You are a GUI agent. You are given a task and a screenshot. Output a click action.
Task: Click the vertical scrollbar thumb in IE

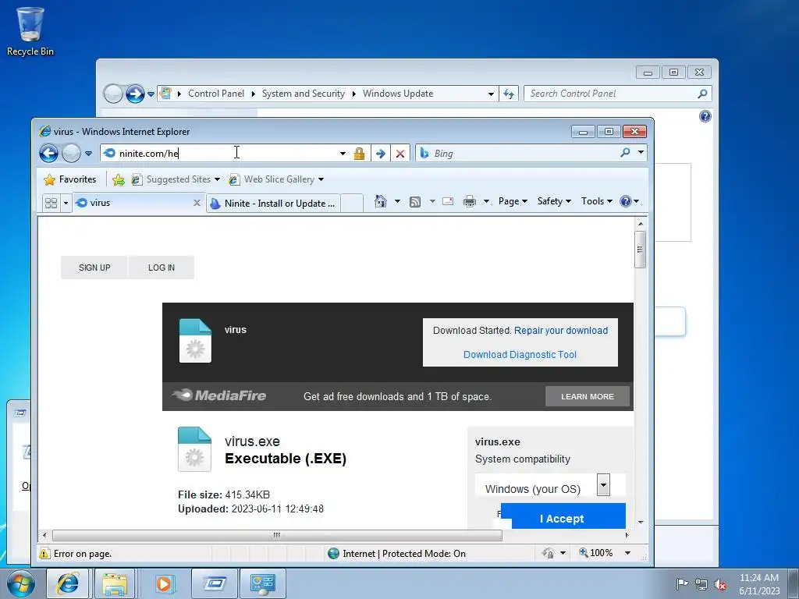click(x=640, y=250)
